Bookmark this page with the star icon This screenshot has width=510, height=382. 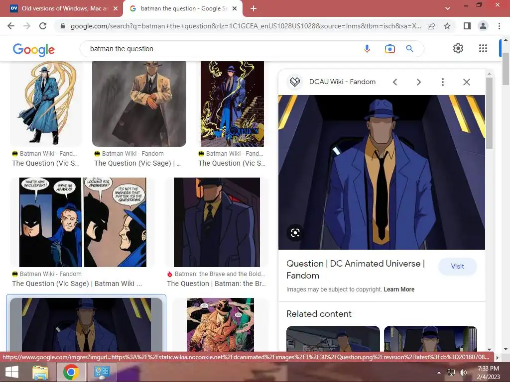pos(447,26)
